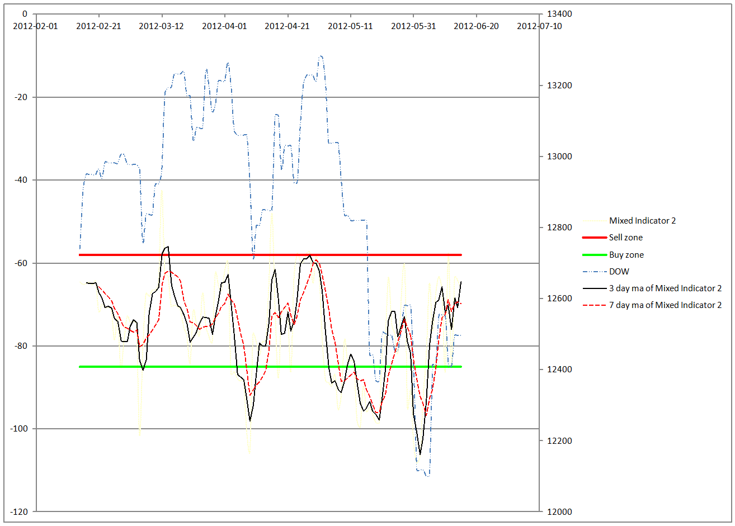Click the 2012-07-10 date axis label
This screenshot has height=526, width=735.
[x=539, y=26]
